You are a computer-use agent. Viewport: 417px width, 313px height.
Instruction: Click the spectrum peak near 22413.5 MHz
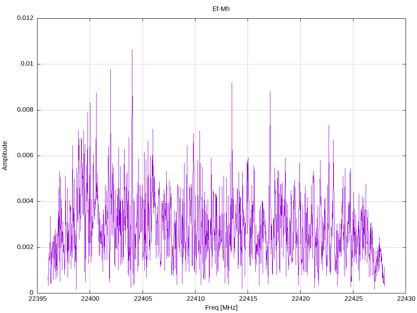click(x=232, y=83)
